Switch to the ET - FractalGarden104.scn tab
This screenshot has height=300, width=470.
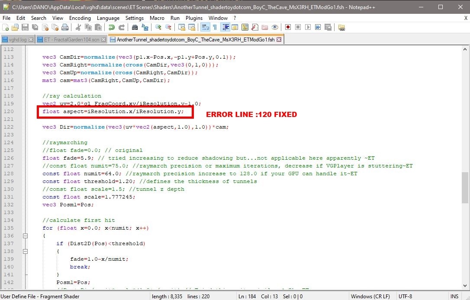(71, 39)
